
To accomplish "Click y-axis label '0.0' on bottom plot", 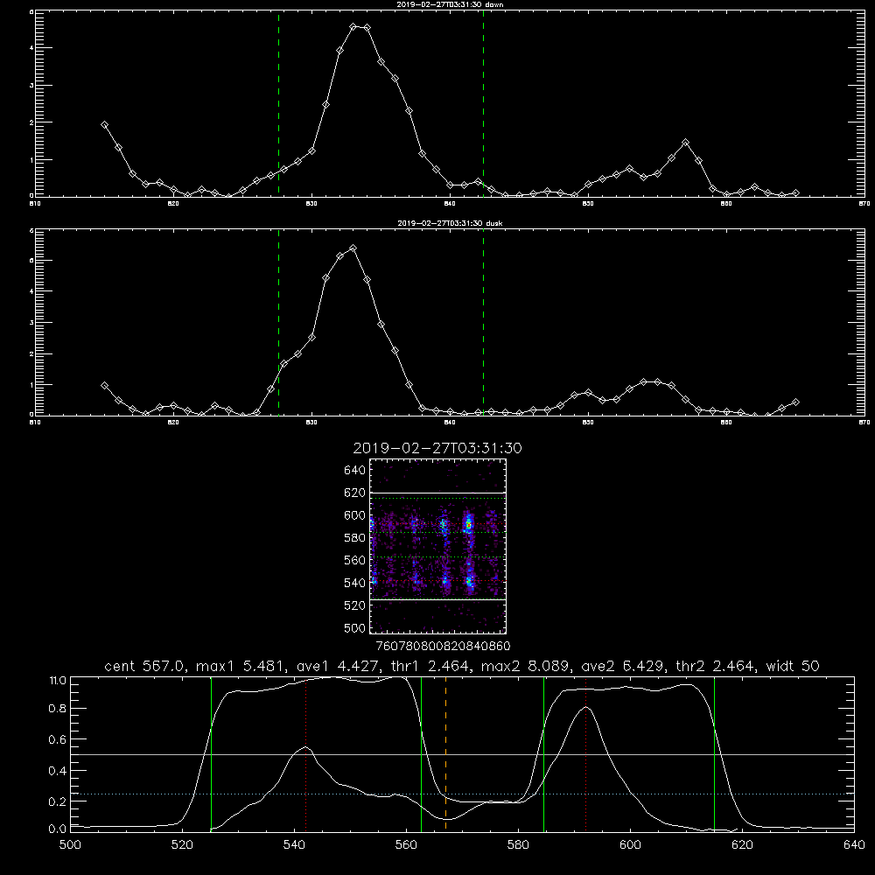I will pos(58,829).
